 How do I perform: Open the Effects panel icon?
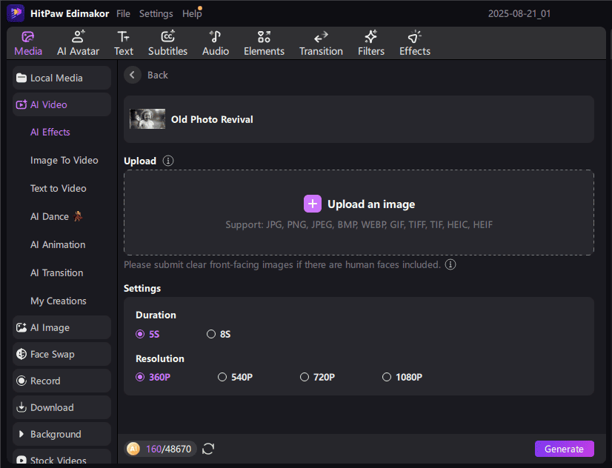pyautogui.click(x=414, y=37)
